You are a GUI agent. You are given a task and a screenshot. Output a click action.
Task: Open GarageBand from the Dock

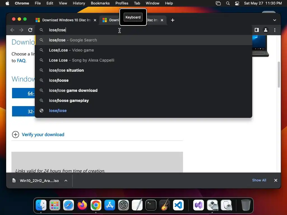165,205
